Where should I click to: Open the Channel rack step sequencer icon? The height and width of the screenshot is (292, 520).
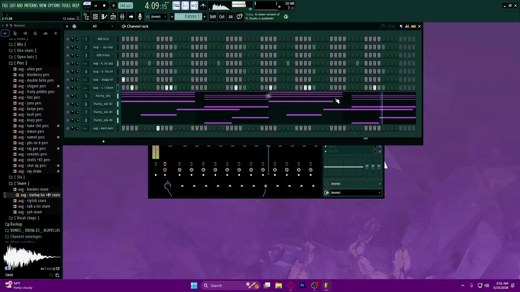tap(95, 17)
